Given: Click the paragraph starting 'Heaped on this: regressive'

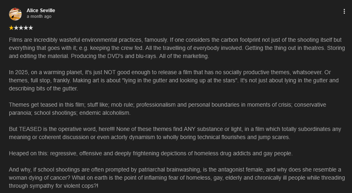Looking at the screenshot, I should (x=151, y=153).
